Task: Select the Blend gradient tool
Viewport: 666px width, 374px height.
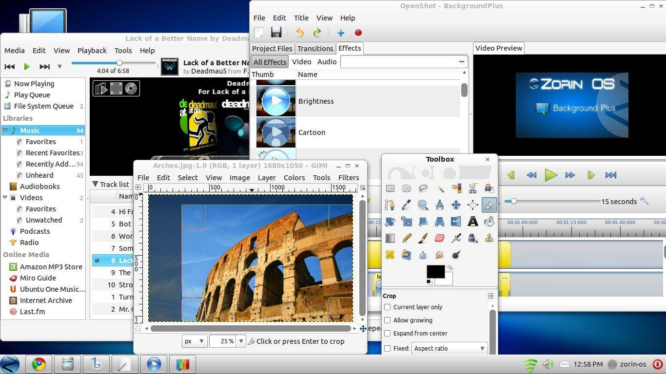Action: 390,238
